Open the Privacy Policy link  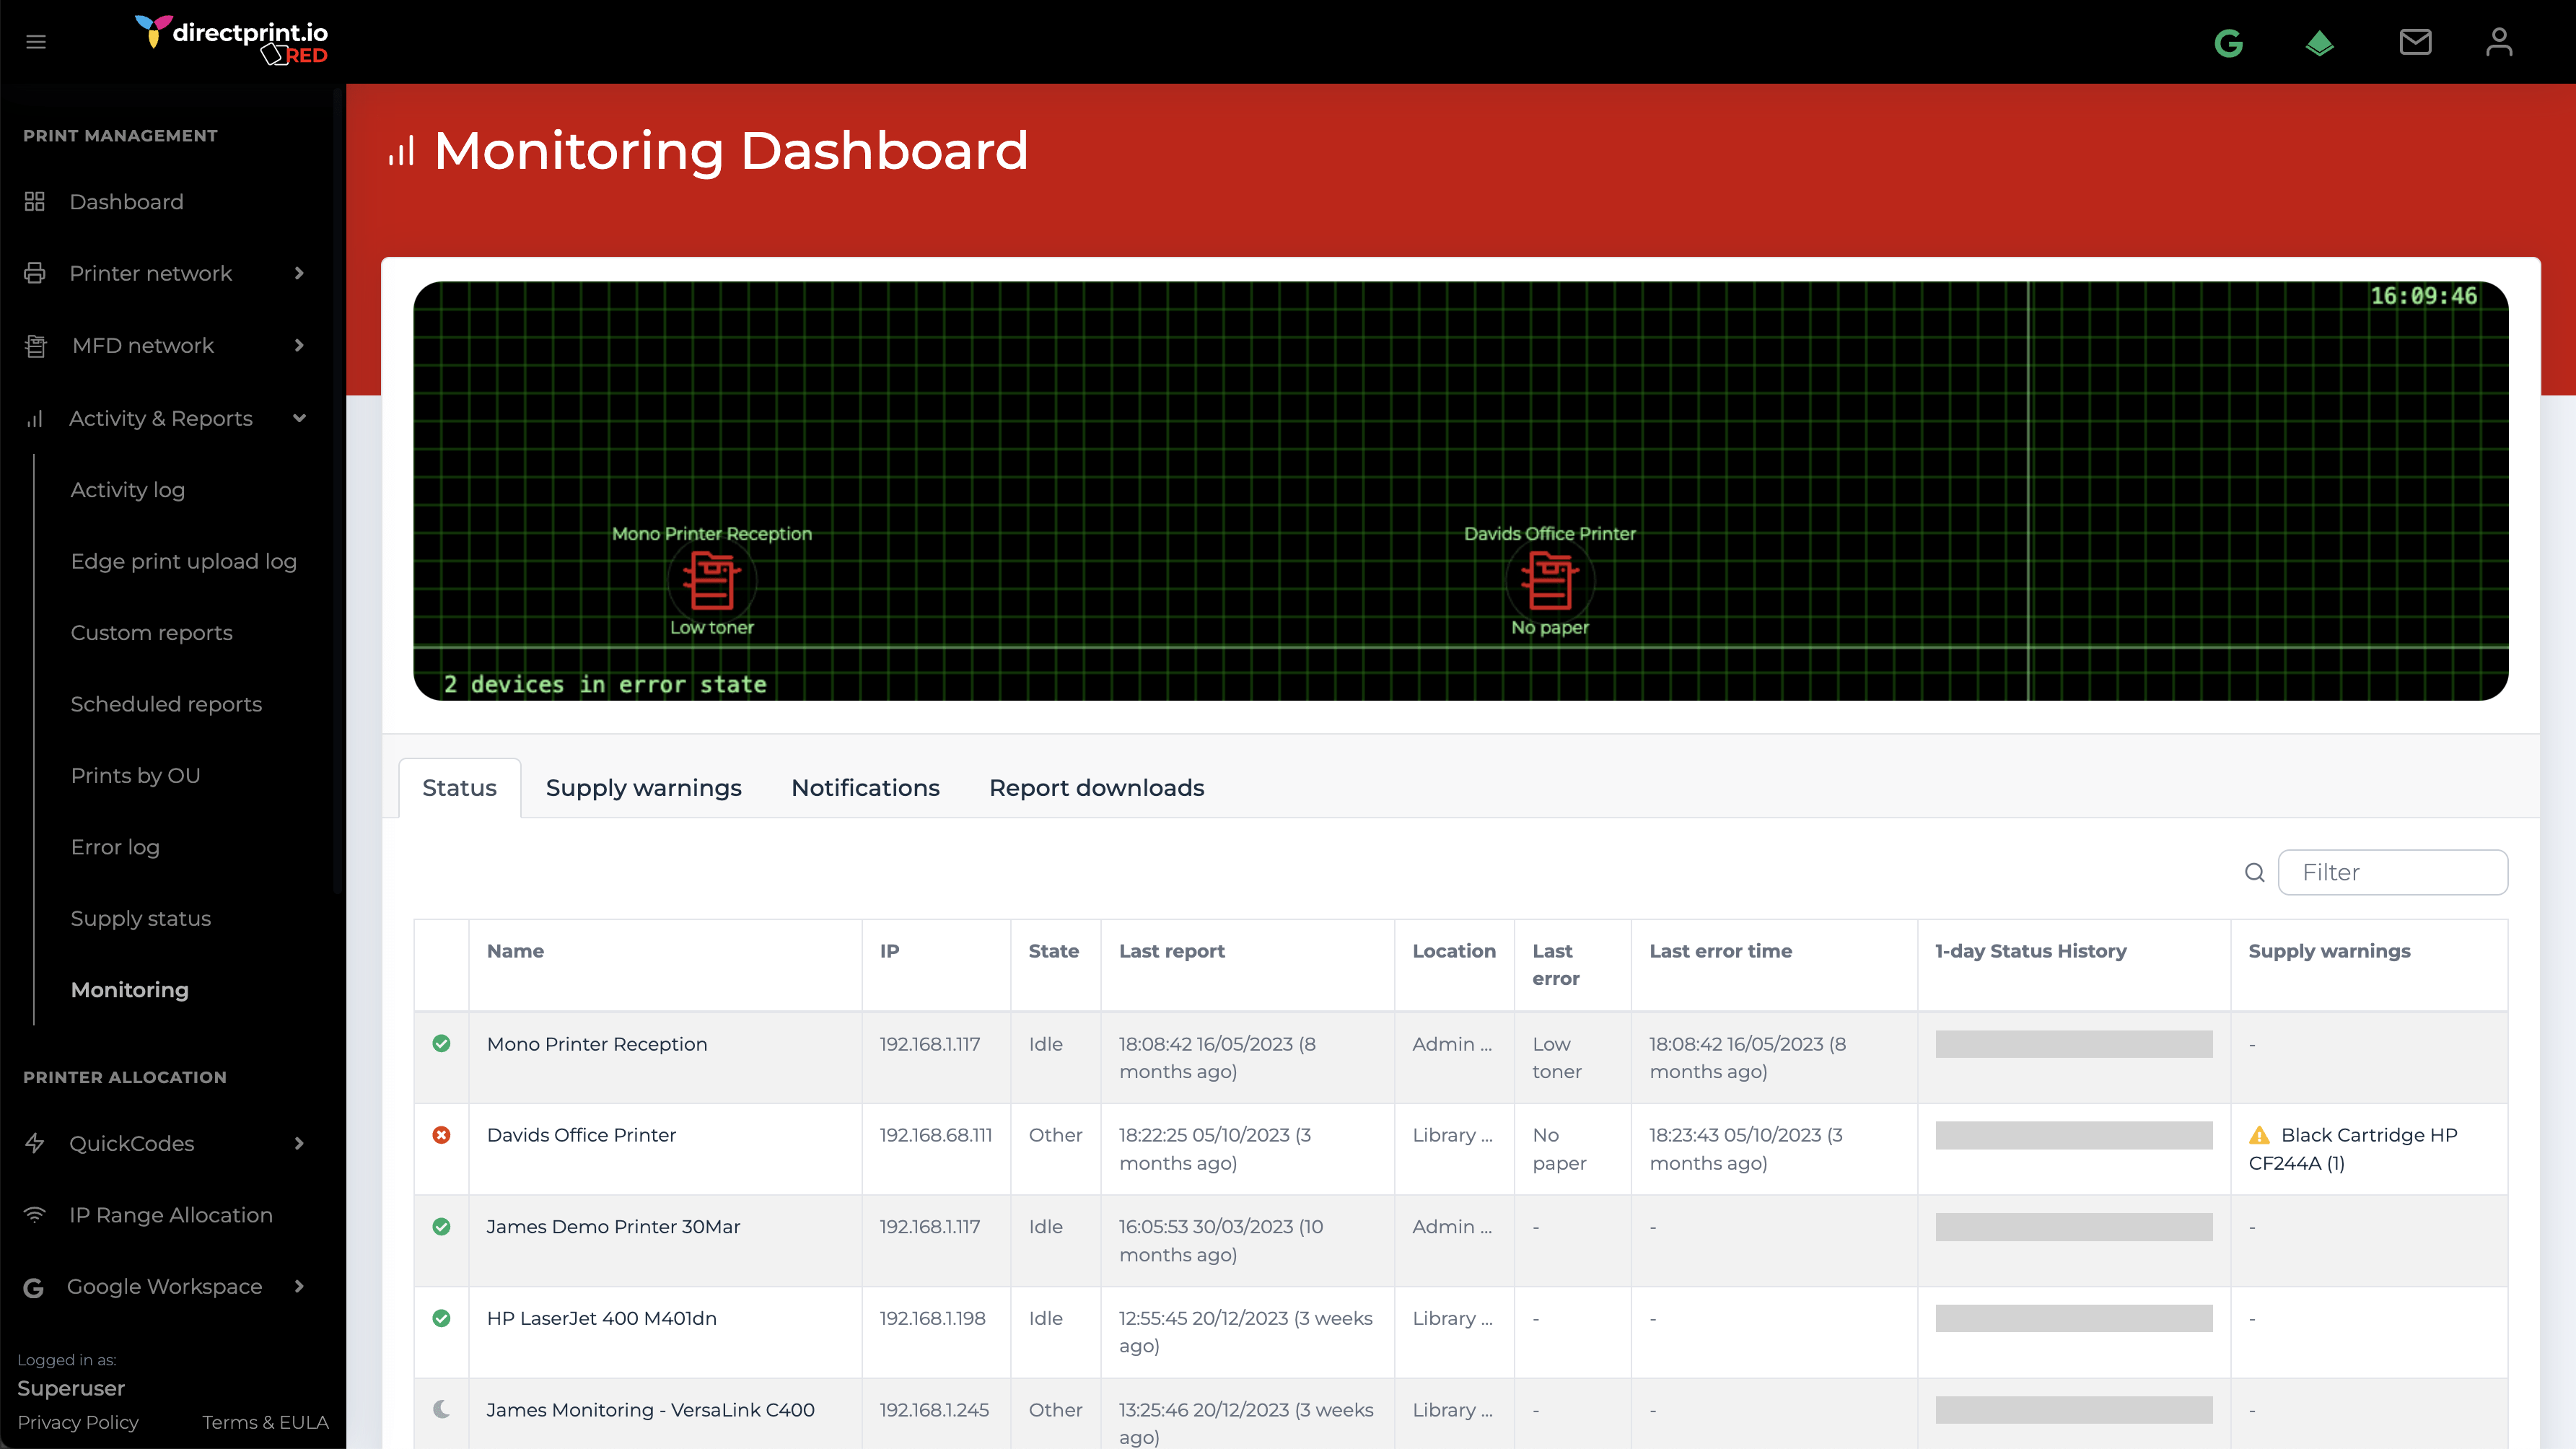[x=78, y=1421]
